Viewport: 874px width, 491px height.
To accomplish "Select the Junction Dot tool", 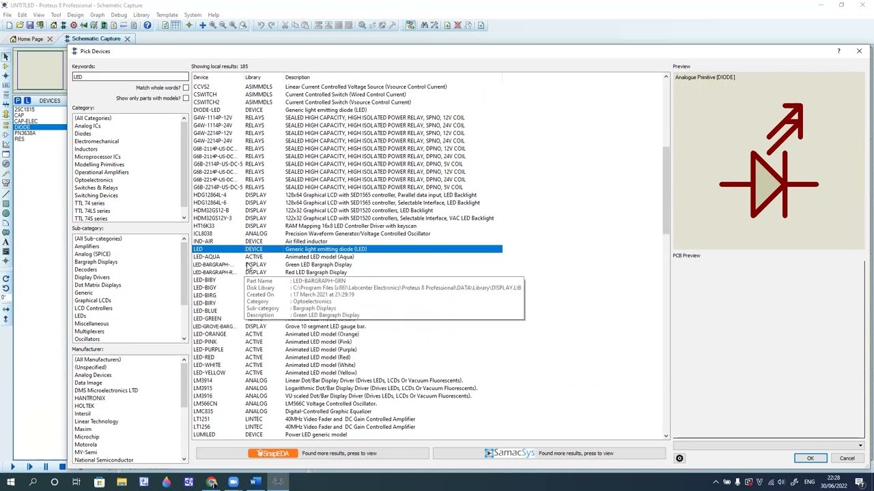I will pos(5,76).
